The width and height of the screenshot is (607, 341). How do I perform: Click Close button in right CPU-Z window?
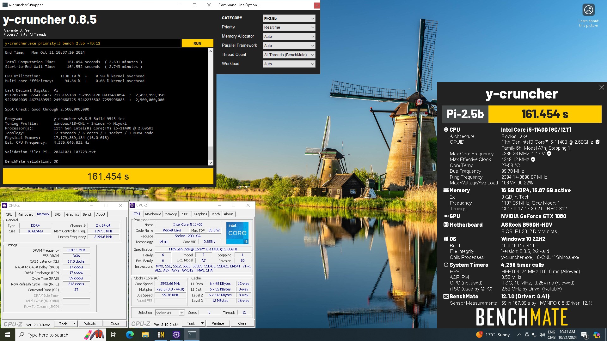(x=242, y=323)
